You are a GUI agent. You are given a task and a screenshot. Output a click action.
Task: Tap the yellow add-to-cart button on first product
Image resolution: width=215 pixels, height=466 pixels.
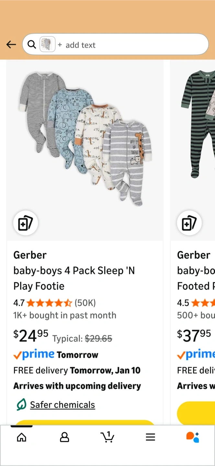pos(85,423)
